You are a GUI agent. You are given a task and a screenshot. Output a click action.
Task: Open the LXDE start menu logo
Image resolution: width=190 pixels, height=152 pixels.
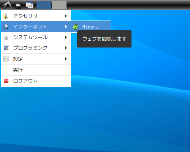point(7,5)
